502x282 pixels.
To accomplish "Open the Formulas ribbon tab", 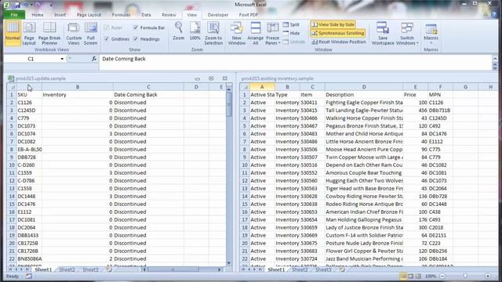I will (x=121, y=15).
